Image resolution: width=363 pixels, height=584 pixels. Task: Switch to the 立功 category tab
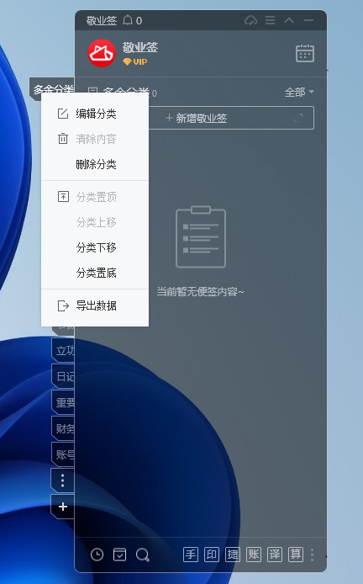63,350
